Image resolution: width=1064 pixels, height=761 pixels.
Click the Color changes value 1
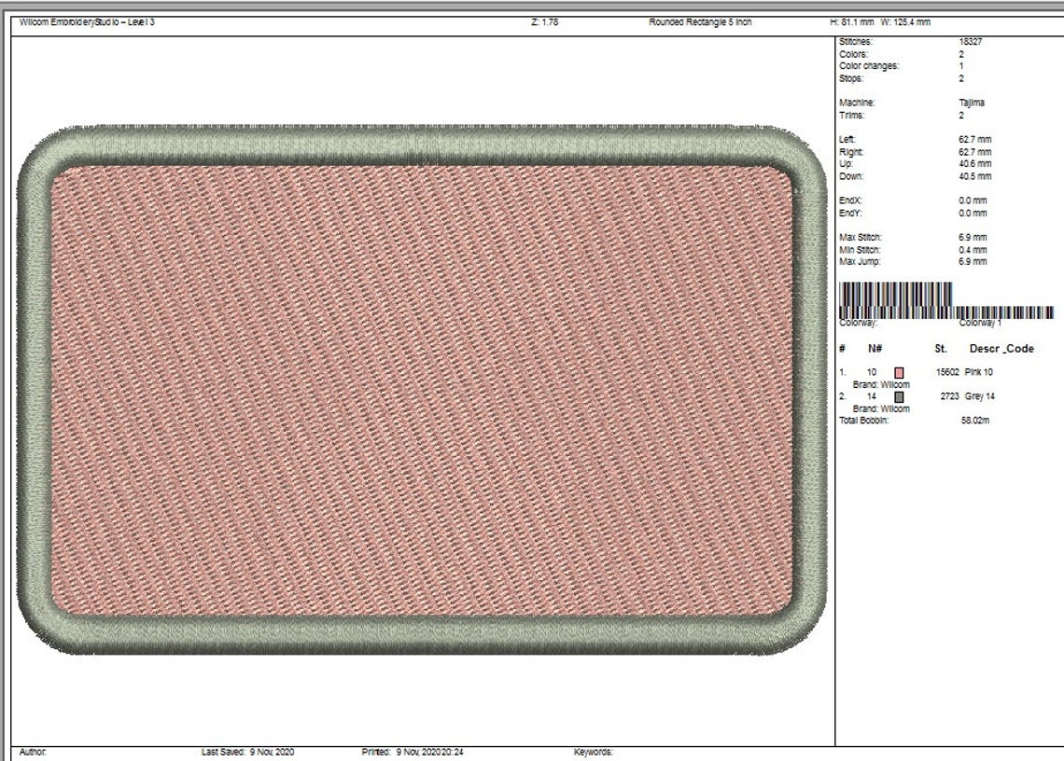(959, 65)
